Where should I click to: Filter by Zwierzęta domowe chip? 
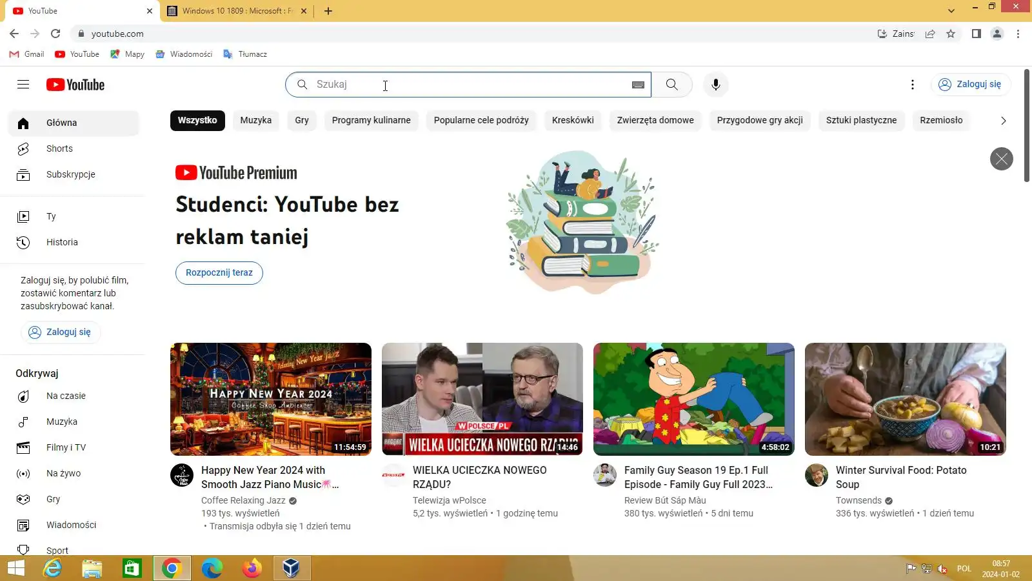tap(655, 121)
